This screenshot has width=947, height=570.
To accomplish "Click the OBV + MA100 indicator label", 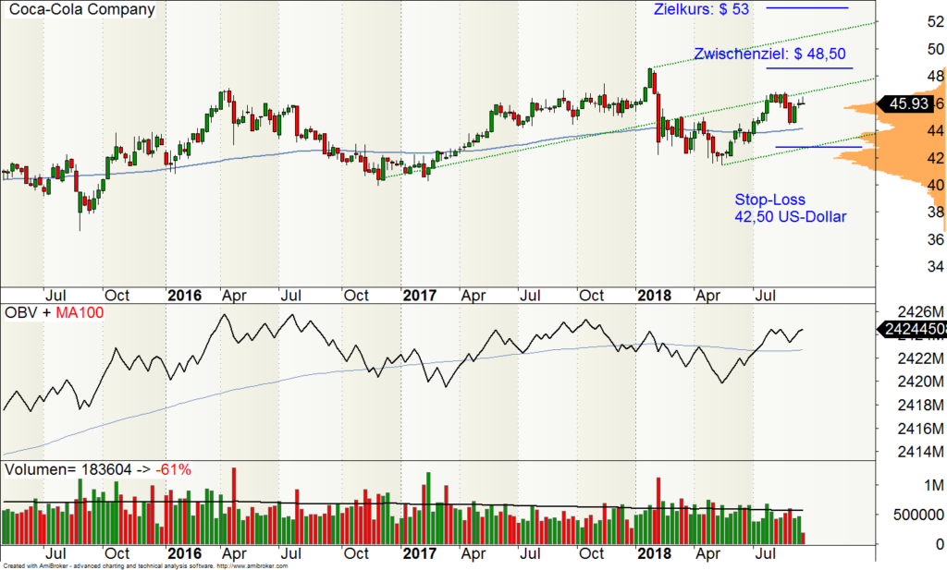I will (x=54, y=312).
